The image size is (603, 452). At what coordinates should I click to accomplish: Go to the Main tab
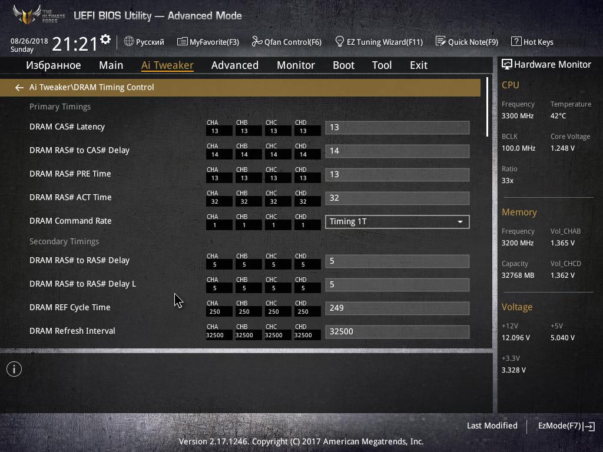(x=111, y=65)
